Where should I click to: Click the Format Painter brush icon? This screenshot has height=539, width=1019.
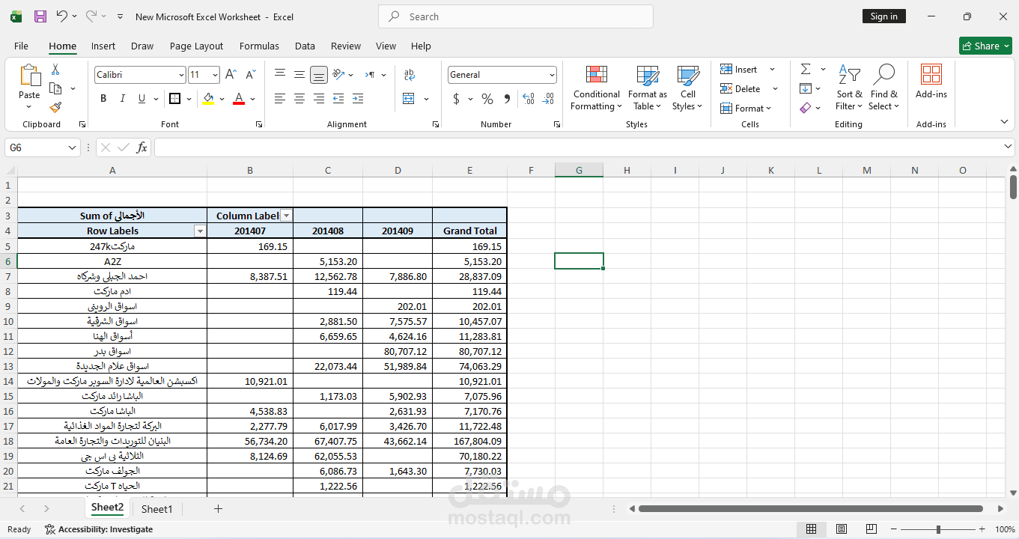coord(55,107)
